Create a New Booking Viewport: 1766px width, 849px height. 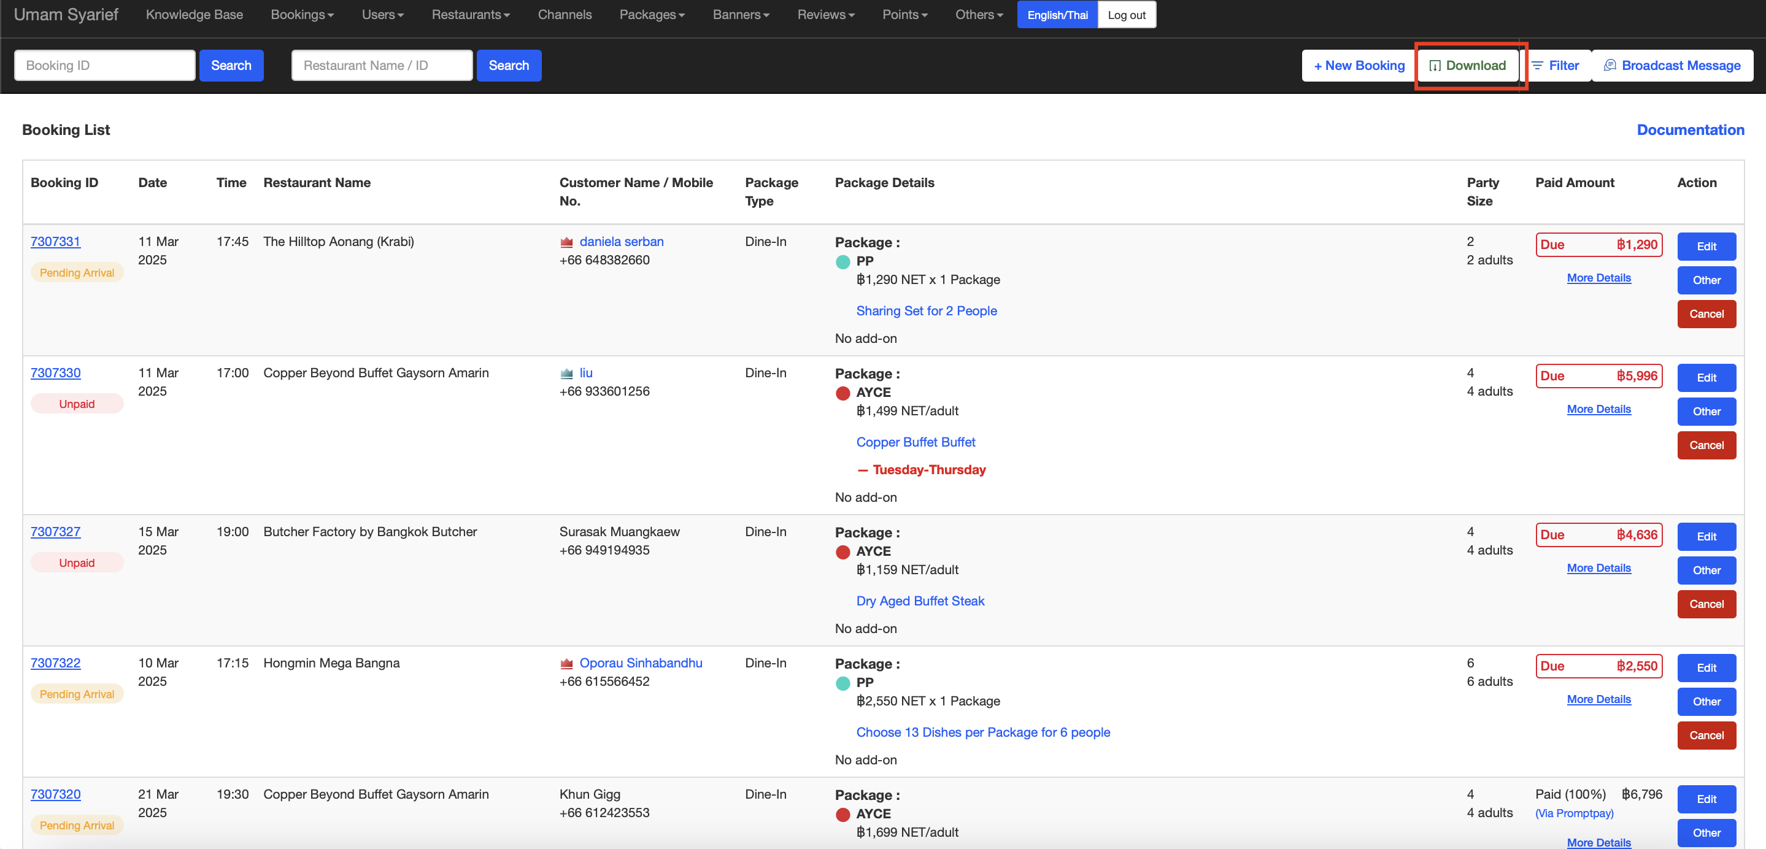click(x=1359, y=66)
